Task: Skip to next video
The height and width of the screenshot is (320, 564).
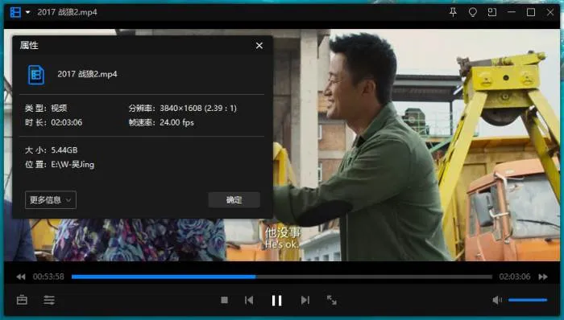Action: tap(305, 300)
